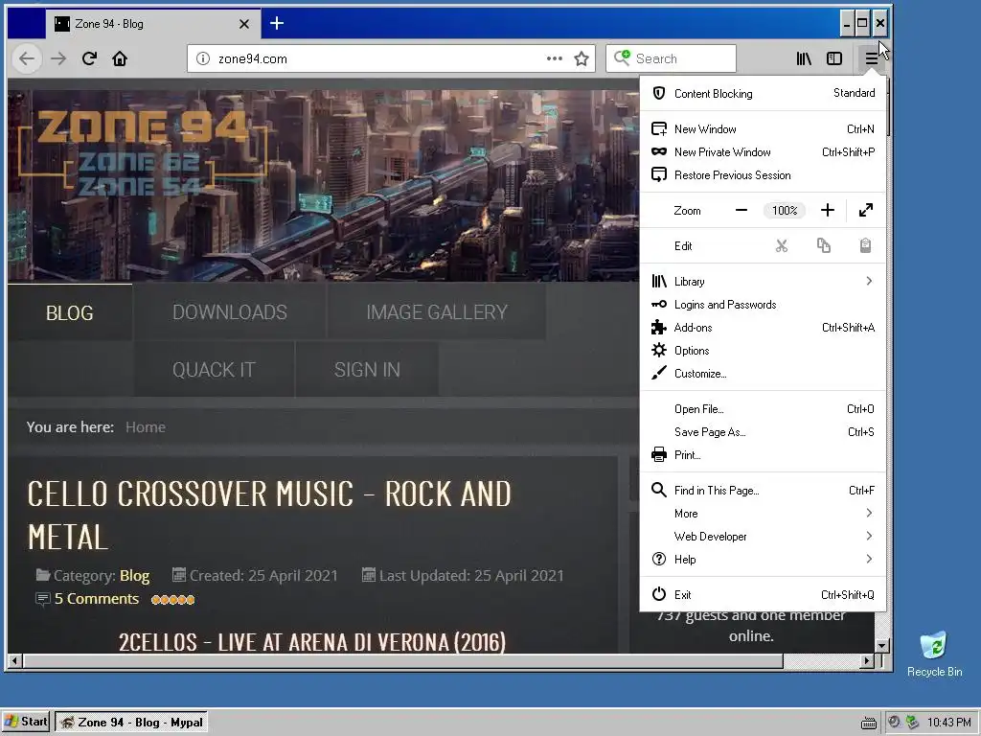Click the Cut scissors icon
The image size is (981, 736).
click(782, 246)
